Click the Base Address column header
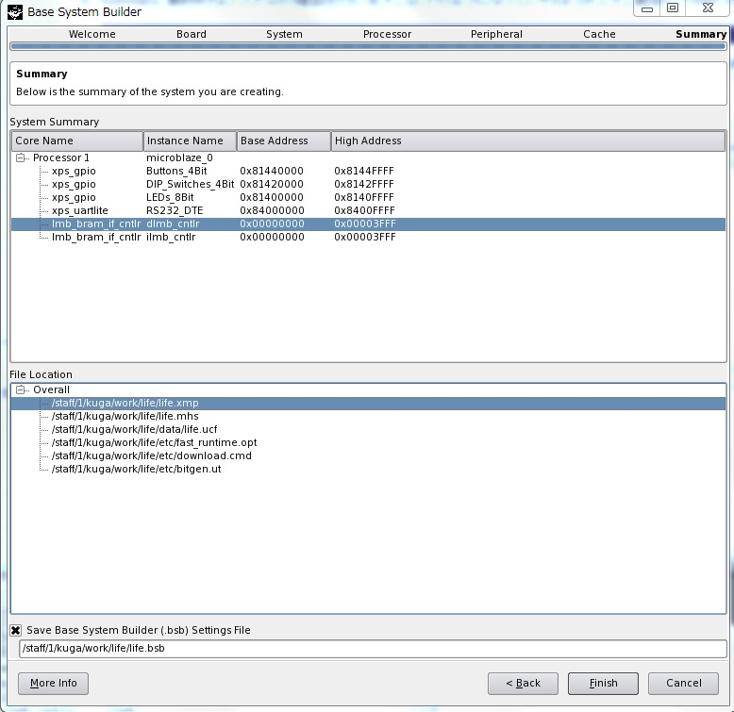 [x=284, y=141]
